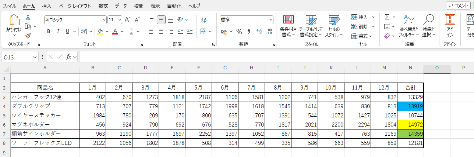
Task: Click the Paste (貼り付け) clipboard icon
Action: [x=14, y=20]
